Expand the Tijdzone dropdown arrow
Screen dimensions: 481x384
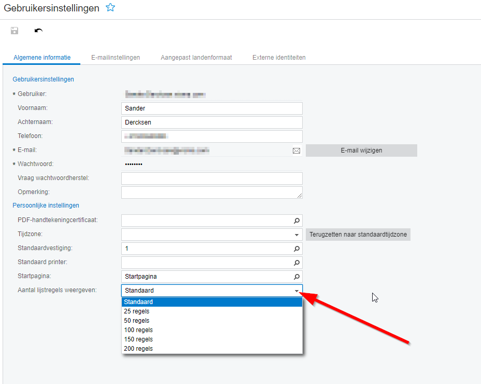pyautogui.click(x=296, y=235)
